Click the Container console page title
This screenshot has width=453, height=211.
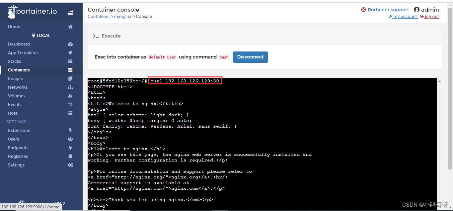(113, 10)
